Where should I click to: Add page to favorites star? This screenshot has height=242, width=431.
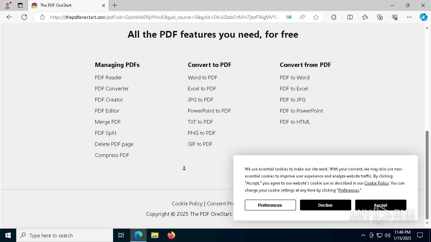pyautogui.click(x=316, y=17)
